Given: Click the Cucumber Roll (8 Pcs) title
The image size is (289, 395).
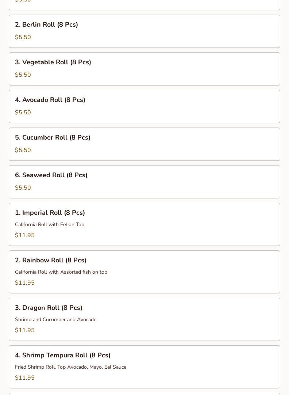Looking at the screenshot, I should (53, 137).
